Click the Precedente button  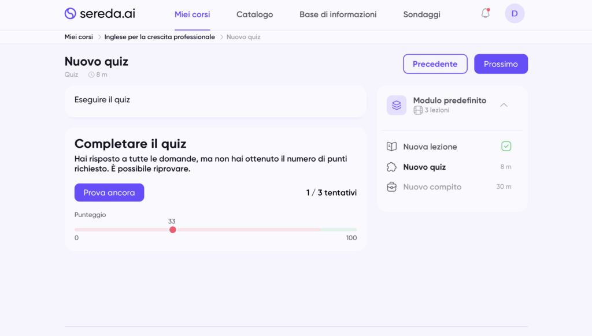pyautogui.click(x=435, y=64)
